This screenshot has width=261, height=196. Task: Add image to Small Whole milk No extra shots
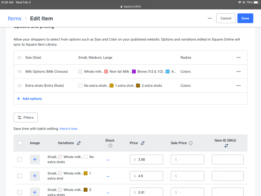(x=35, y=159)
